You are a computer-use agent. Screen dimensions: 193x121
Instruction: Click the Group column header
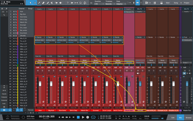coord(30,9)
